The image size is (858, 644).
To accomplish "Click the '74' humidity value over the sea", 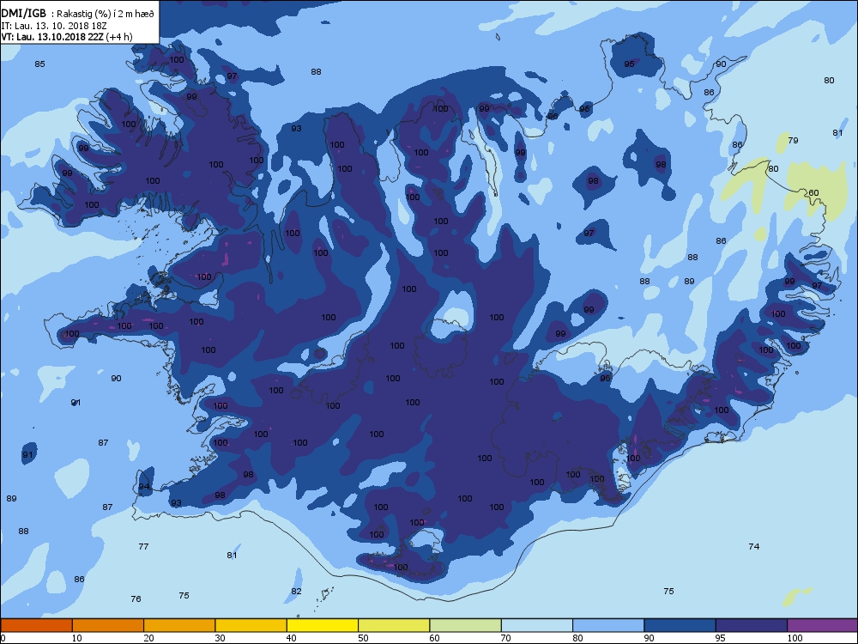I will tap(754, 546).
